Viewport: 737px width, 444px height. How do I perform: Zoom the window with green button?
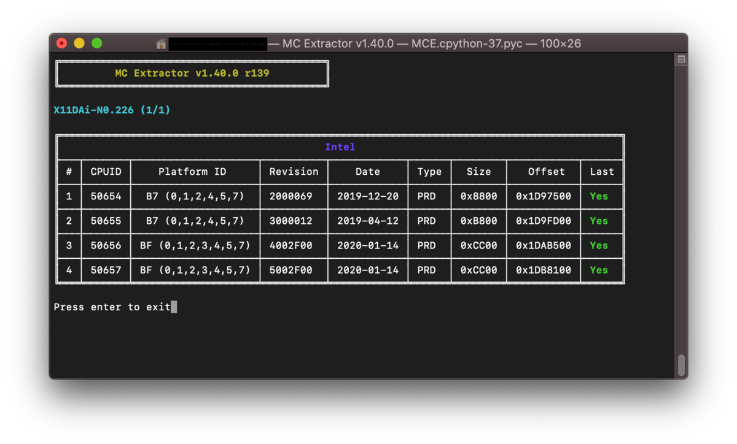(97, 43)
